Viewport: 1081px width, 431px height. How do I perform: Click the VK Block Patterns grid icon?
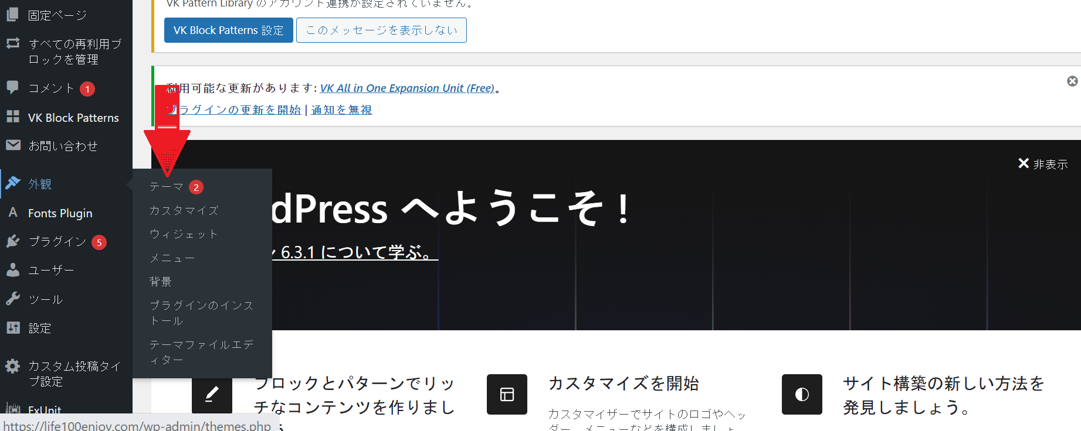13,117
